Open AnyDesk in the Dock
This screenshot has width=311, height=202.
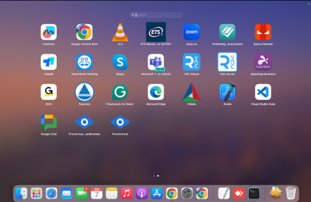[239, 193]
